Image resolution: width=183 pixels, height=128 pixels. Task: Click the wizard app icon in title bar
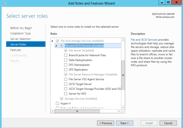pos(3,3)
